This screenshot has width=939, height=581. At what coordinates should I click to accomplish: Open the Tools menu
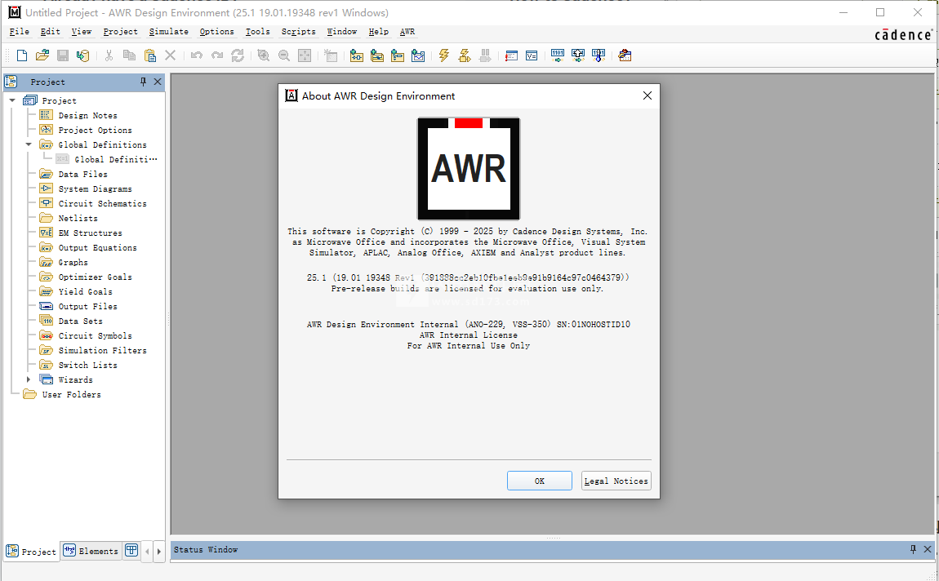coord(257,31)
